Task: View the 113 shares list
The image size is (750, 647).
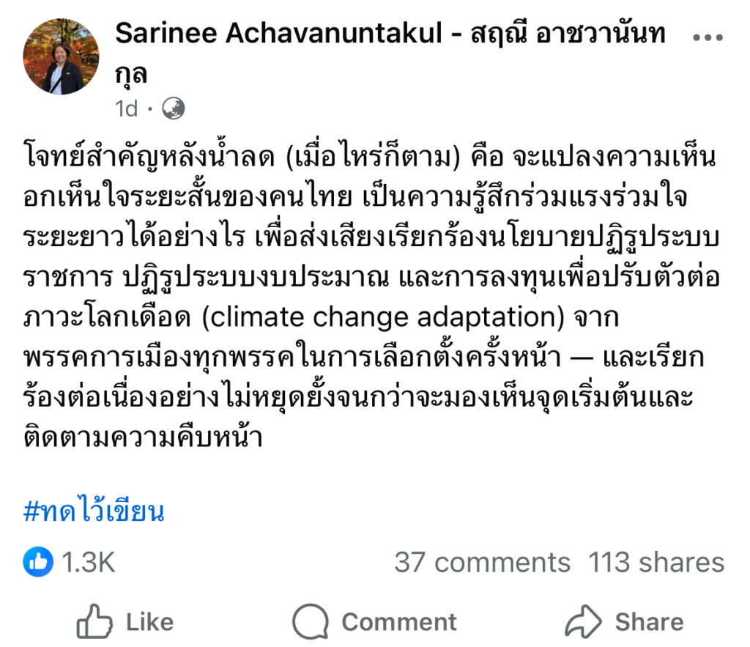Action: click(656, 562)
